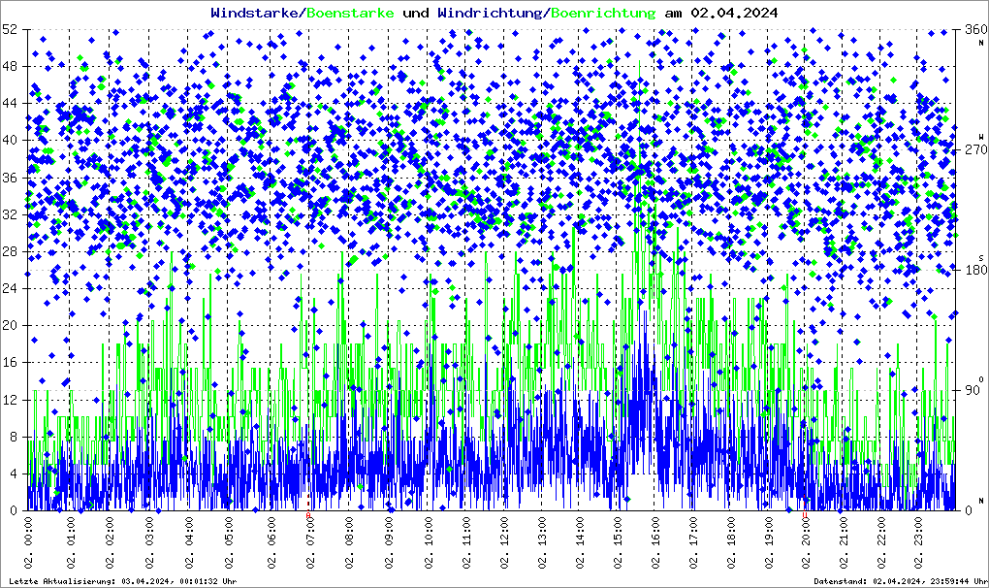Click time label '02. 12:00'
Viewport: 989px width, 588px height.
point(504,542)
